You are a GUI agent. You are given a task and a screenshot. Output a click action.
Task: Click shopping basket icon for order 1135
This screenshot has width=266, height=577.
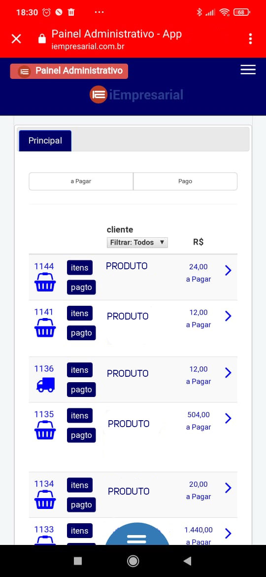tap(45, 430)
